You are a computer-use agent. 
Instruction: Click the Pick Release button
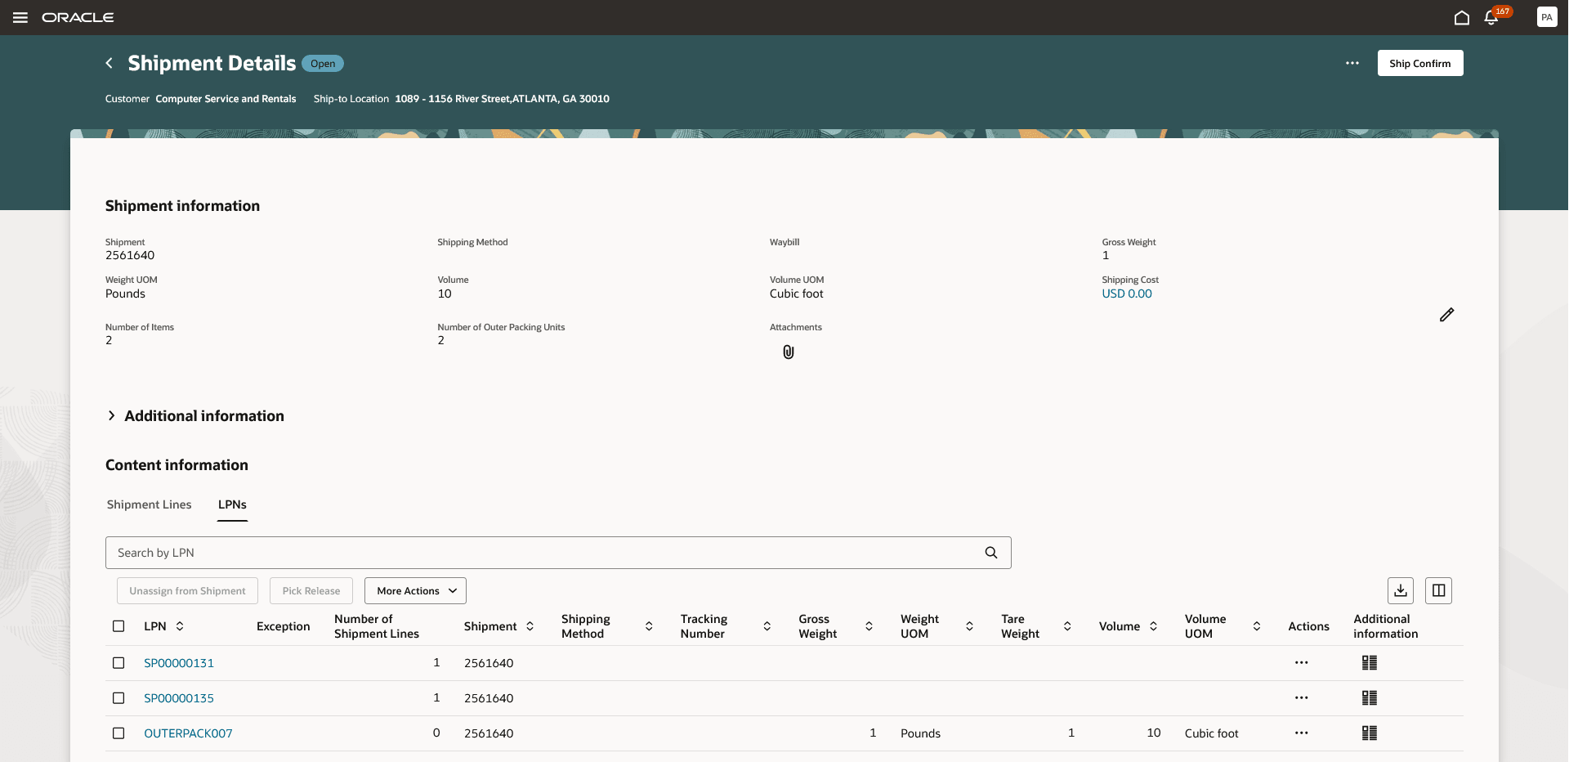pos(311,591)
